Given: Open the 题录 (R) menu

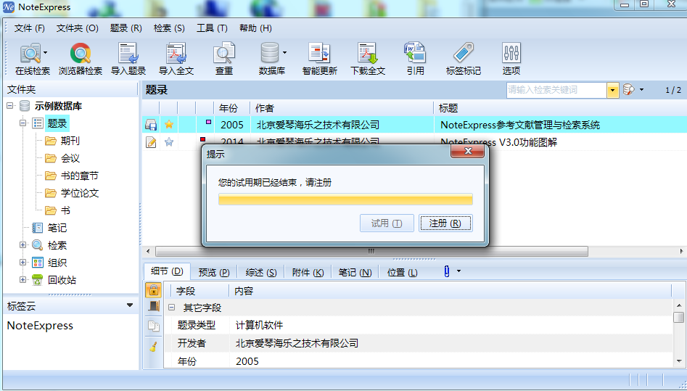Looking at the screenshot, I should coord(126,28).
